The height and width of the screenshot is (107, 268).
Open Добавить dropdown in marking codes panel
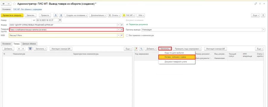tap(151, 49)
